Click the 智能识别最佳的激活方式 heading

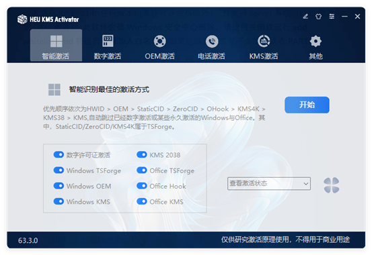[109, 89]
